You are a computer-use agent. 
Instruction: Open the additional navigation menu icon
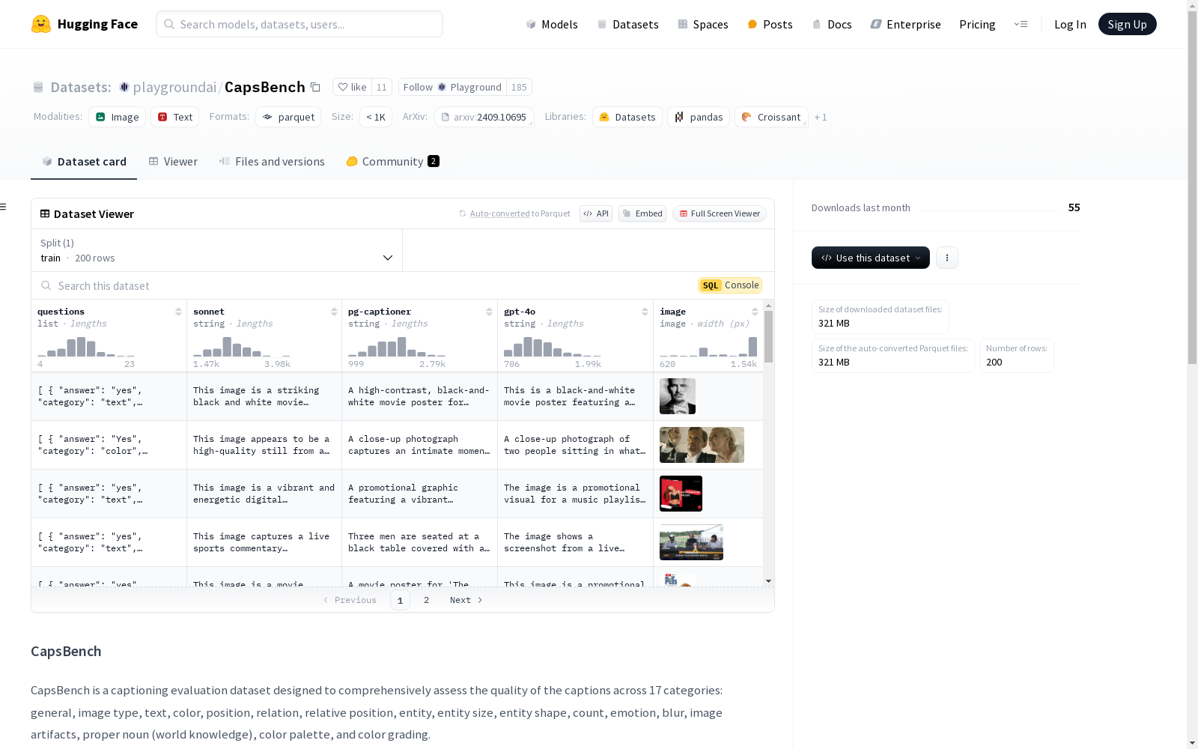(1021, 24)
